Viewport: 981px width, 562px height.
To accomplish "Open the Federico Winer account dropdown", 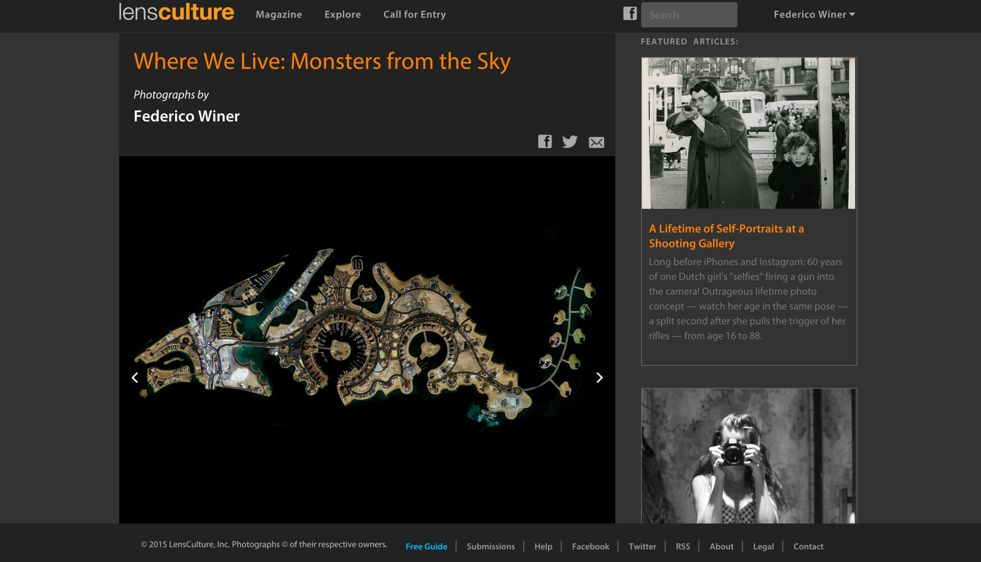I will 814,15.
